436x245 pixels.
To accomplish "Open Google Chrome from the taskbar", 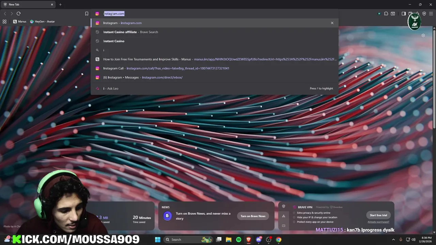I will tap(279, 240).
